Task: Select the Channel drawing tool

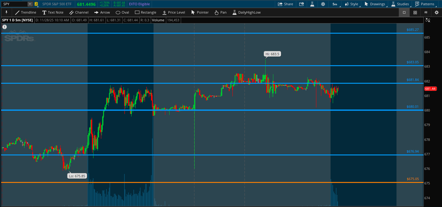Action: pos(79,12)
